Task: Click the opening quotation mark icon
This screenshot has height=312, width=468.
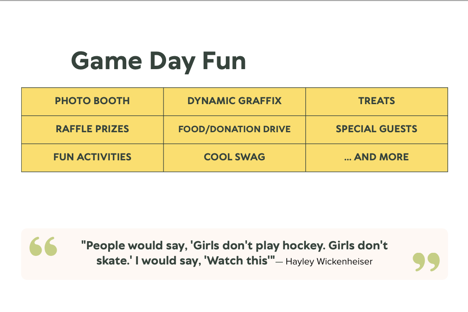Action: point(43,246)
